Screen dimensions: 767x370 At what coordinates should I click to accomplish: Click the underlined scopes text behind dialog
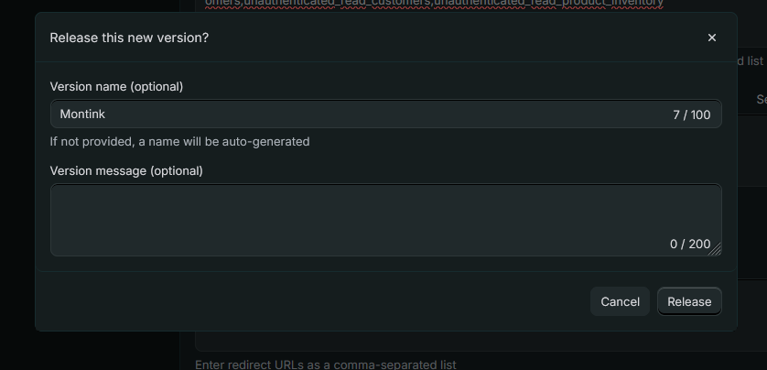(x=434, y=4)
